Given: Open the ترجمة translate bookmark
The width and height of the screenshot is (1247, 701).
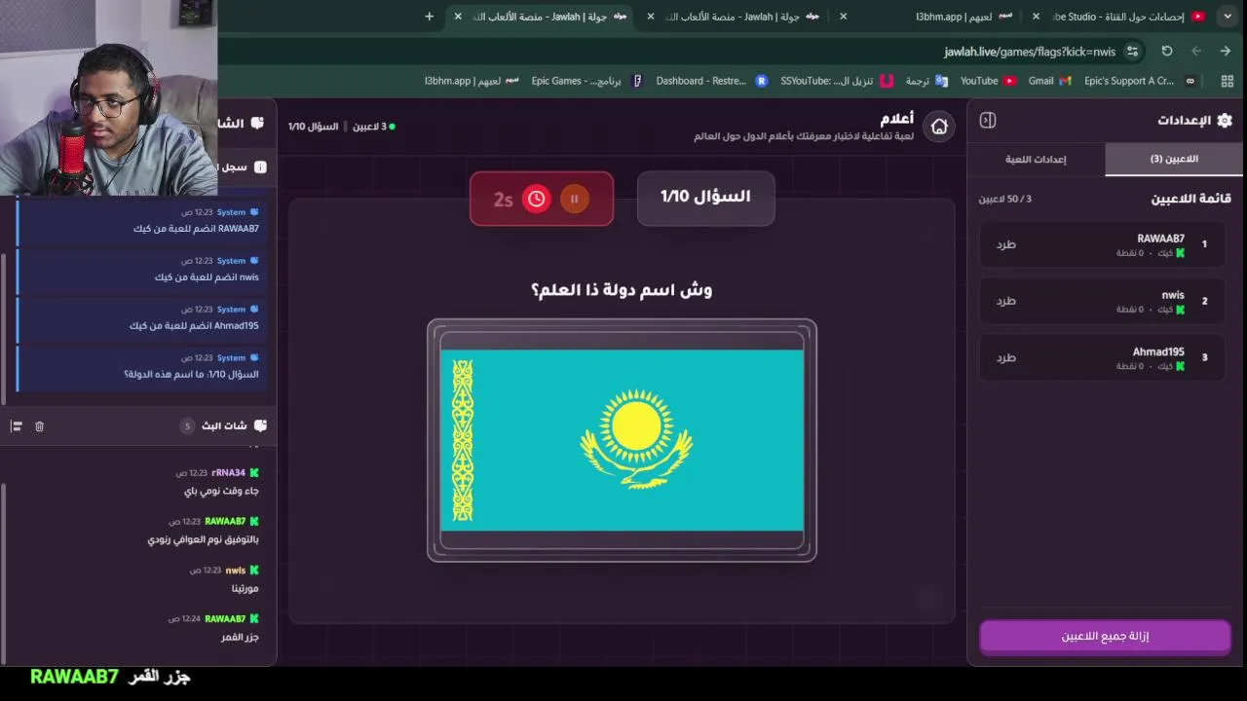Looking at the screenshot, I should pyautogui.click(x=926, y=81).
